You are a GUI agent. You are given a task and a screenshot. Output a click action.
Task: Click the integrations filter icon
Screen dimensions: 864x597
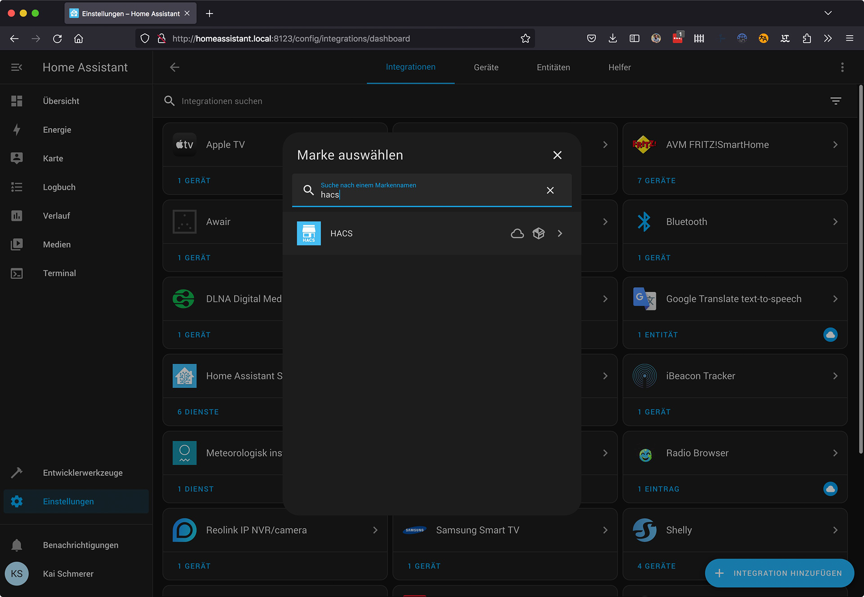836,101
